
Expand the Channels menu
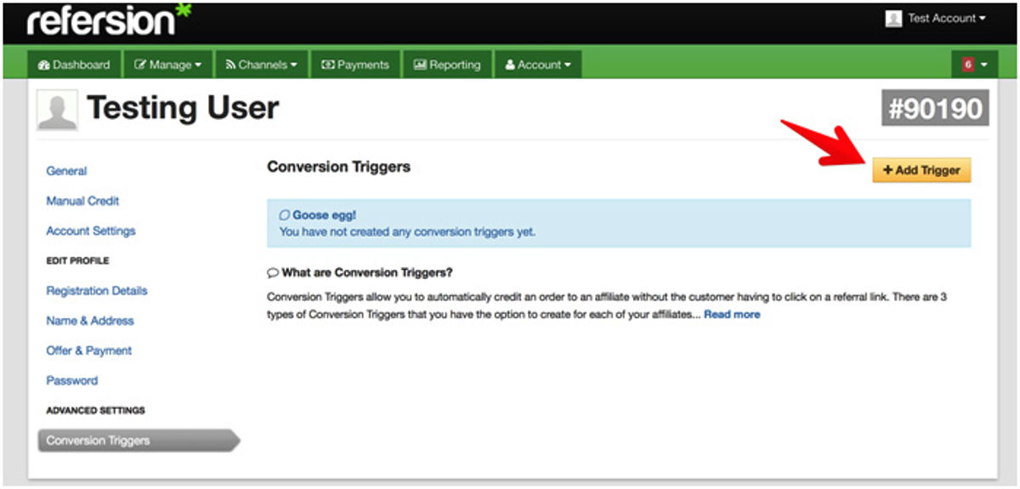pos(261,65)
